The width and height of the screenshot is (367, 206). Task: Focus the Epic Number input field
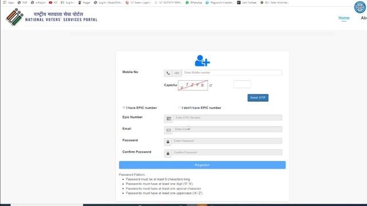(x=228, y=117)
